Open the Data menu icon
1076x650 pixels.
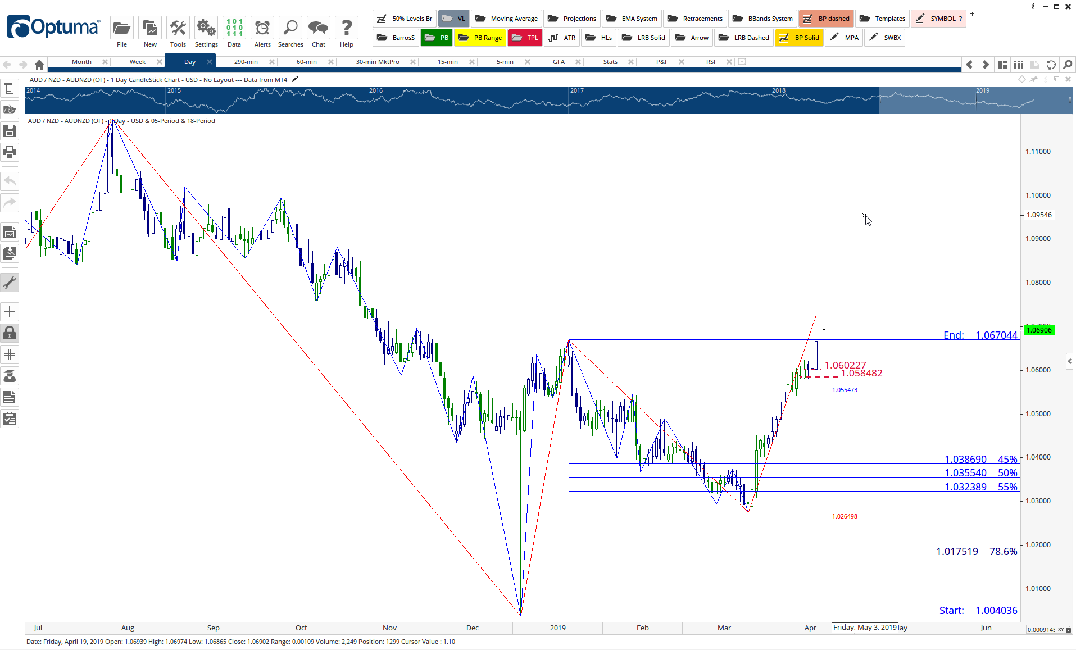(x=234, y=28)
